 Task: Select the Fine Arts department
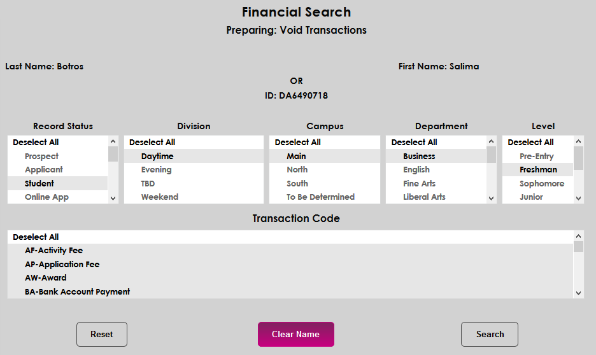pyautogui.click(x=420, y=183)
